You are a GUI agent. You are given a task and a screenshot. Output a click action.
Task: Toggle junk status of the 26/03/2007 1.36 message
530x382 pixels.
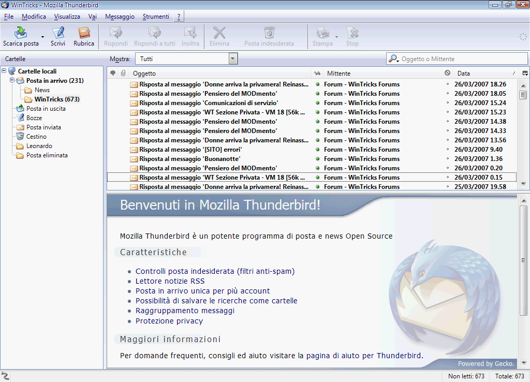(x=448, y=158)
